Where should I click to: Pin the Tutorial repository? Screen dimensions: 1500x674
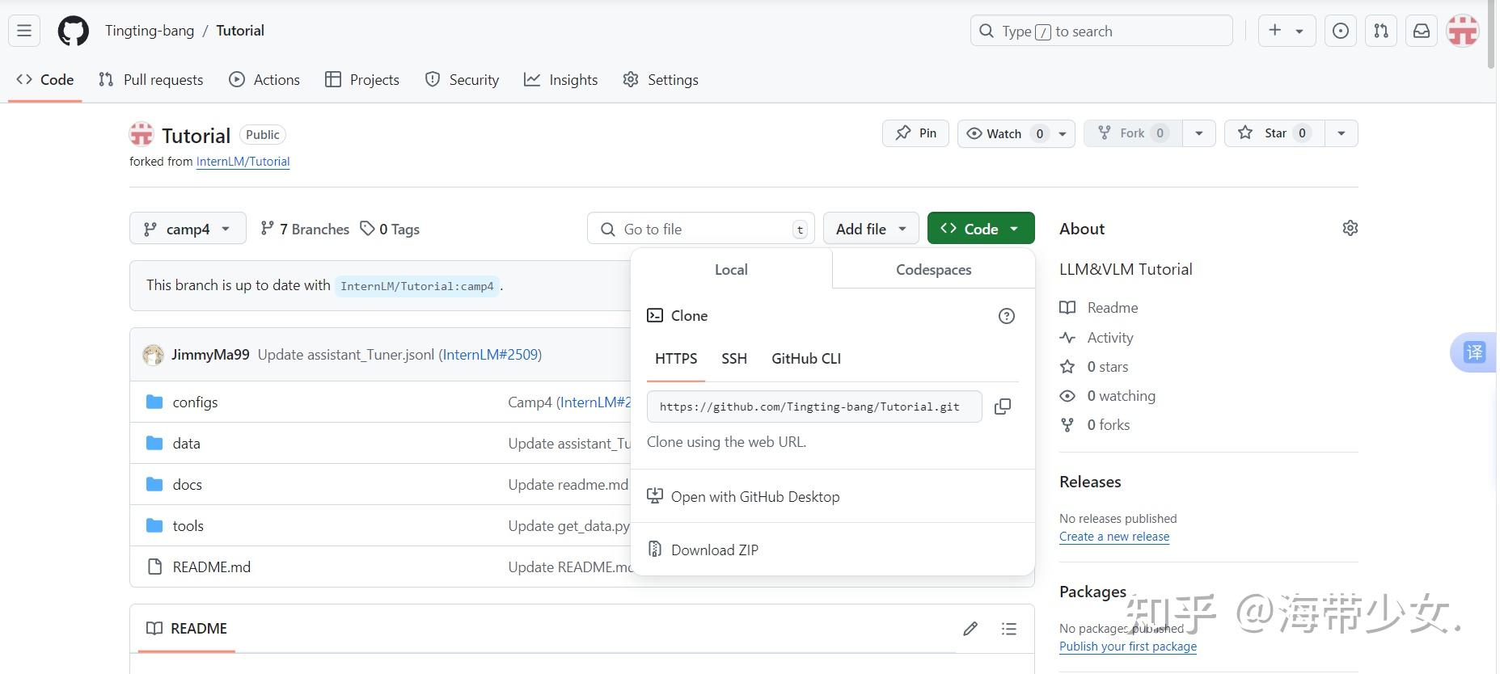[x=915, y=133]
